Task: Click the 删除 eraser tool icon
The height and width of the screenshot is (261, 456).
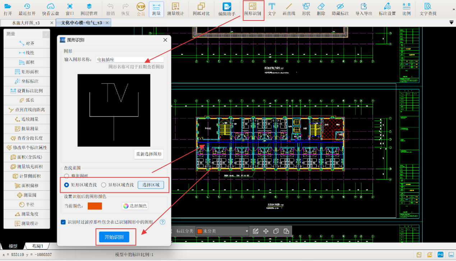Action: 321,9
